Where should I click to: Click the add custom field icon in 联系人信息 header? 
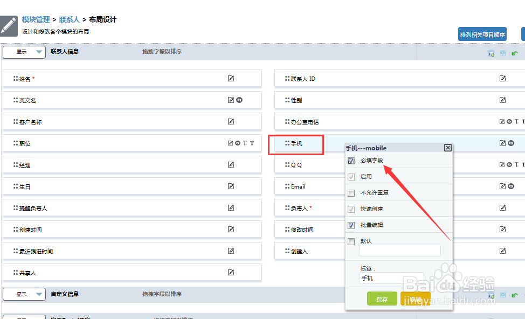pyautogui.click(x=491, y=53)
